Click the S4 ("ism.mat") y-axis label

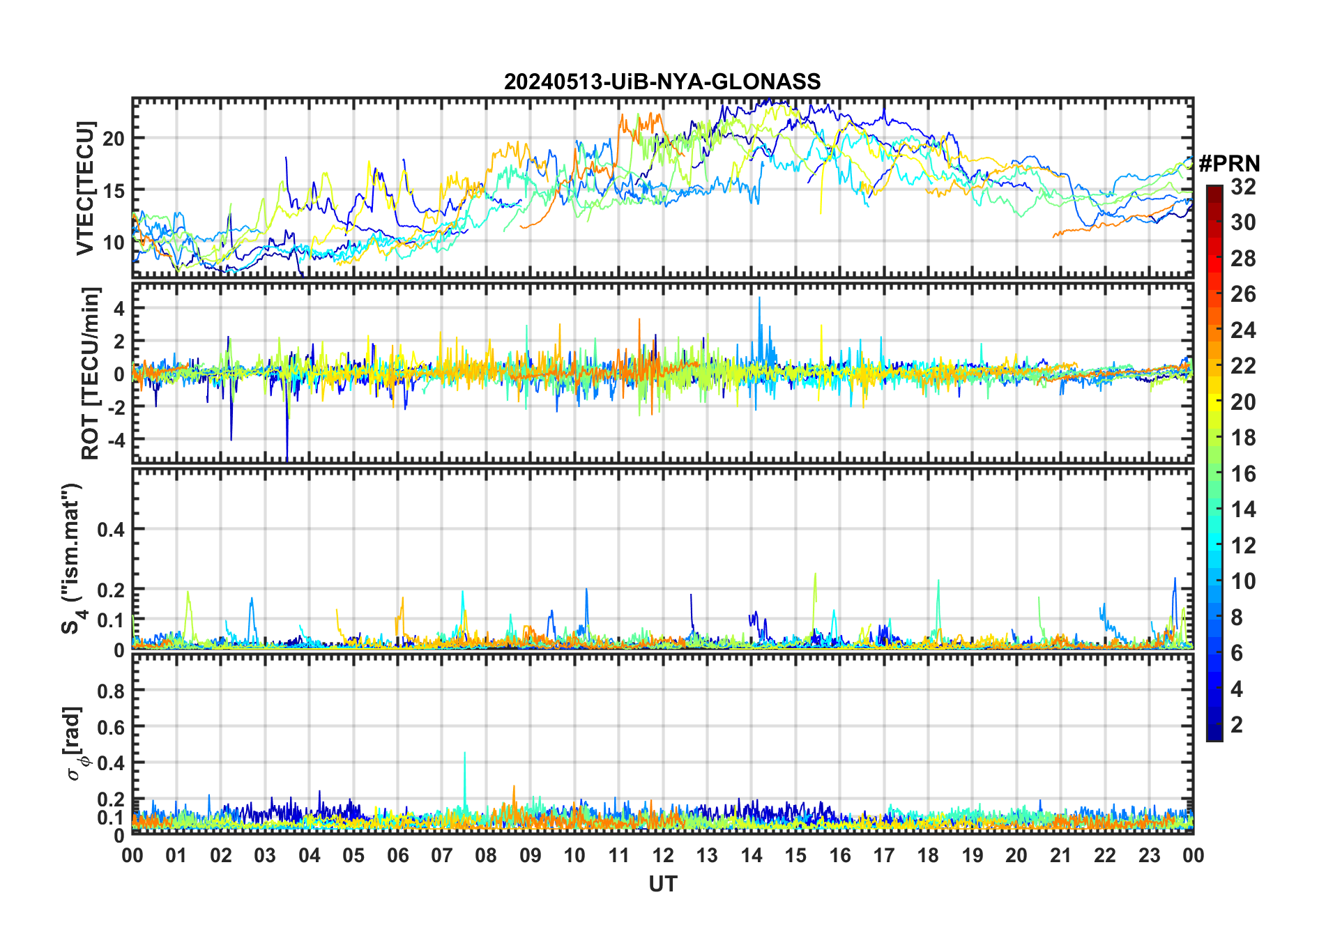coord(73,559)
